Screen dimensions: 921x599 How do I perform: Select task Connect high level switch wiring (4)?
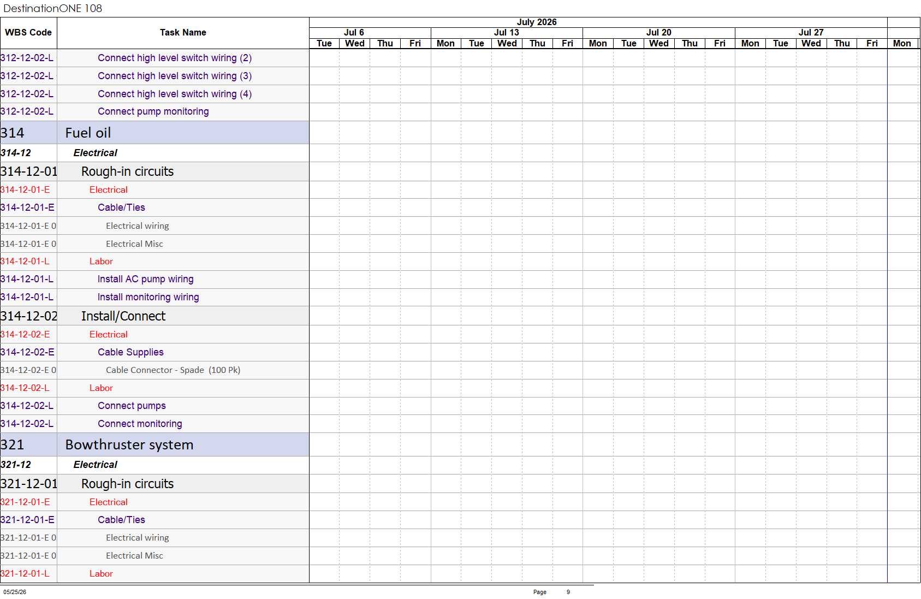coord(175,94)
